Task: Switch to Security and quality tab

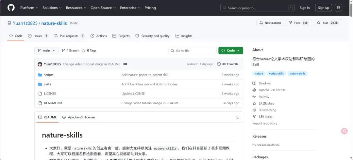Action: [x=152, y=36]
